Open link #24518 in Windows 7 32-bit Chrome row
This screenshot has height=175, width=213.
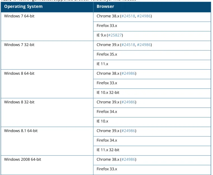[x=128, y=45]
